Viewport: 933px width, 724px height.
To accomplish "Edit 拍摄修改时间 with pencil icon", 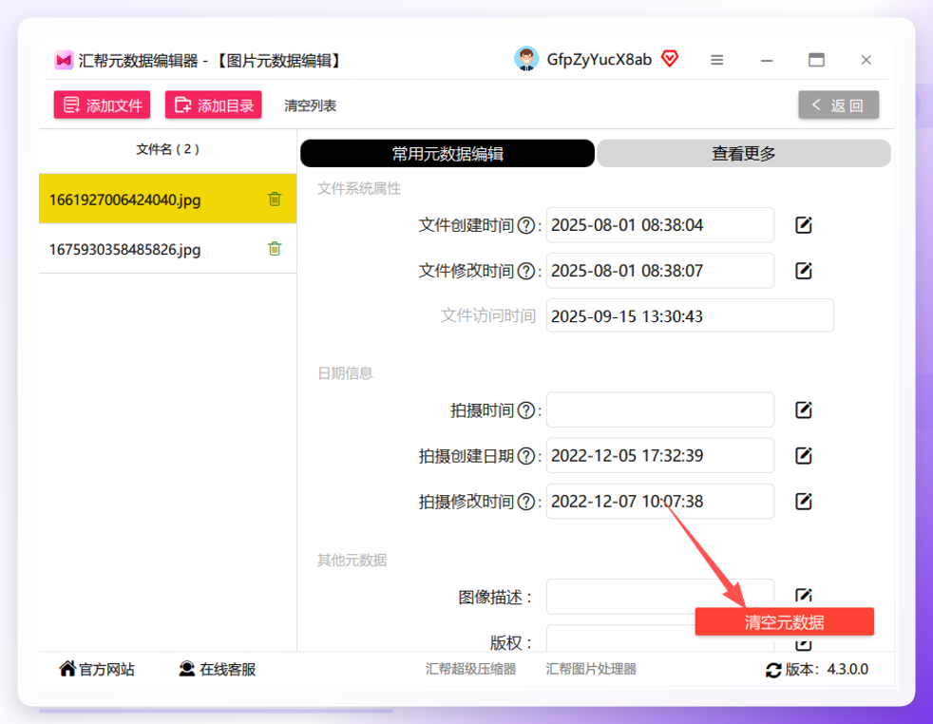I will pos(803,502).
